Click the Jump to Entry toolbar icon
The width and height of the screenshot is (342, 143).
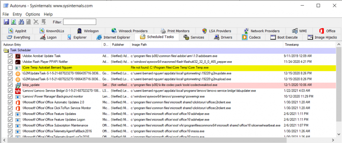coord(43,22)
